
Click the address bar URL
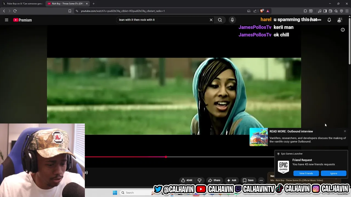(x=123, y=11)
